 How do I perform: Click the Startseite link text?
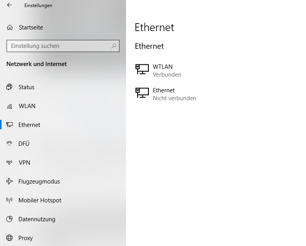(x=31, y=28)
